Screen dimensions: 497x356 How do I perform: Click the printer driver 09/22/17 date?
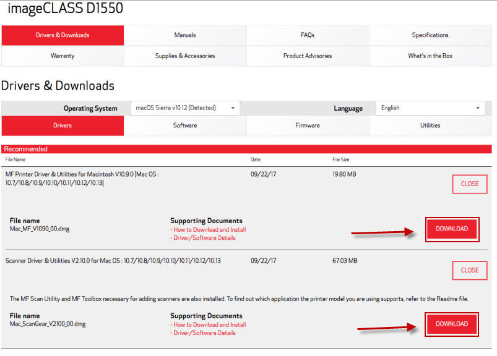[x=264, y=174]
